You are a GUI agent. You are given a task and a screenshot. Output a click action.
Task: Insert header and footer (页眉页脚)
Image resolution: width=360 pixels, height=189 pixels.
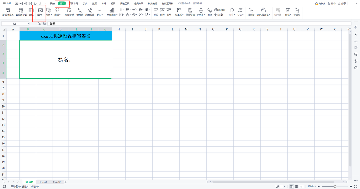190,12
